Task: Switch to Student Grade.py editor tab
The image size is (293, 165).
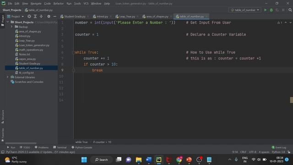Action: (75, 16)
